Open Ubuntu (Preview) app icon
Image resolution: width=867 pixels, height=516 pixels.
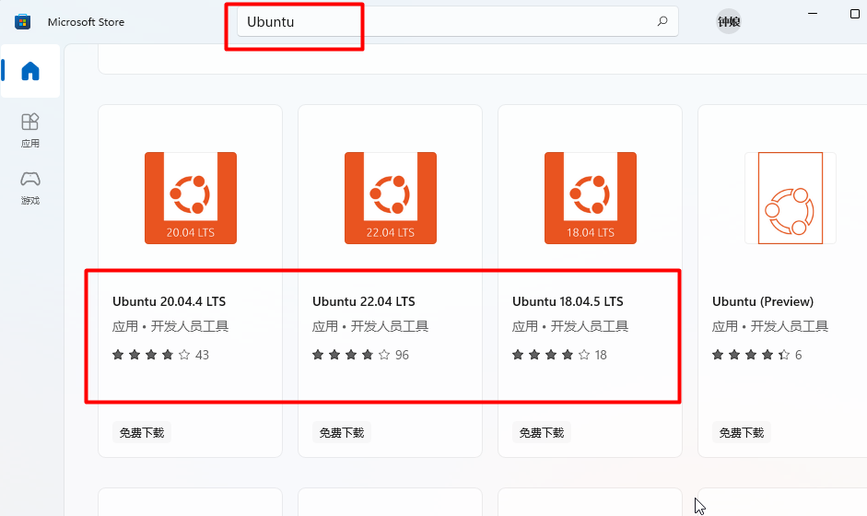pyautogui.click(x=791, y=198)
